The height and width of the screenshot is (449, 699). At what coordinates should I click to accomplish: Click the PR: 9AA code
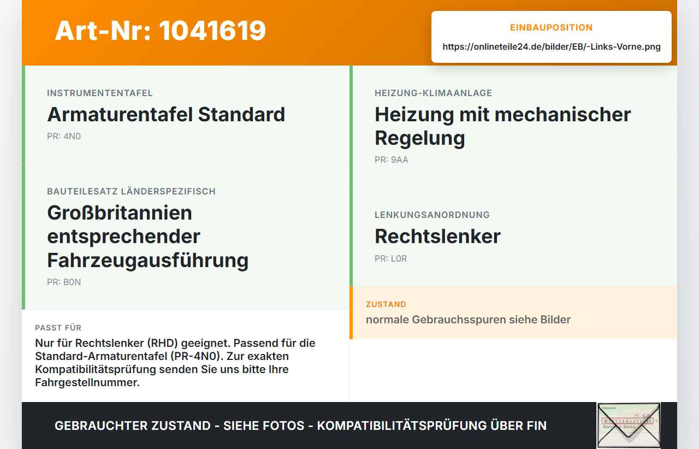tap(392, 160)
